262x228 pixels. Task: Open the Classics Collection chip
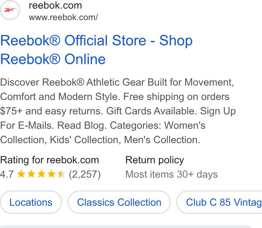pos(119,202)
